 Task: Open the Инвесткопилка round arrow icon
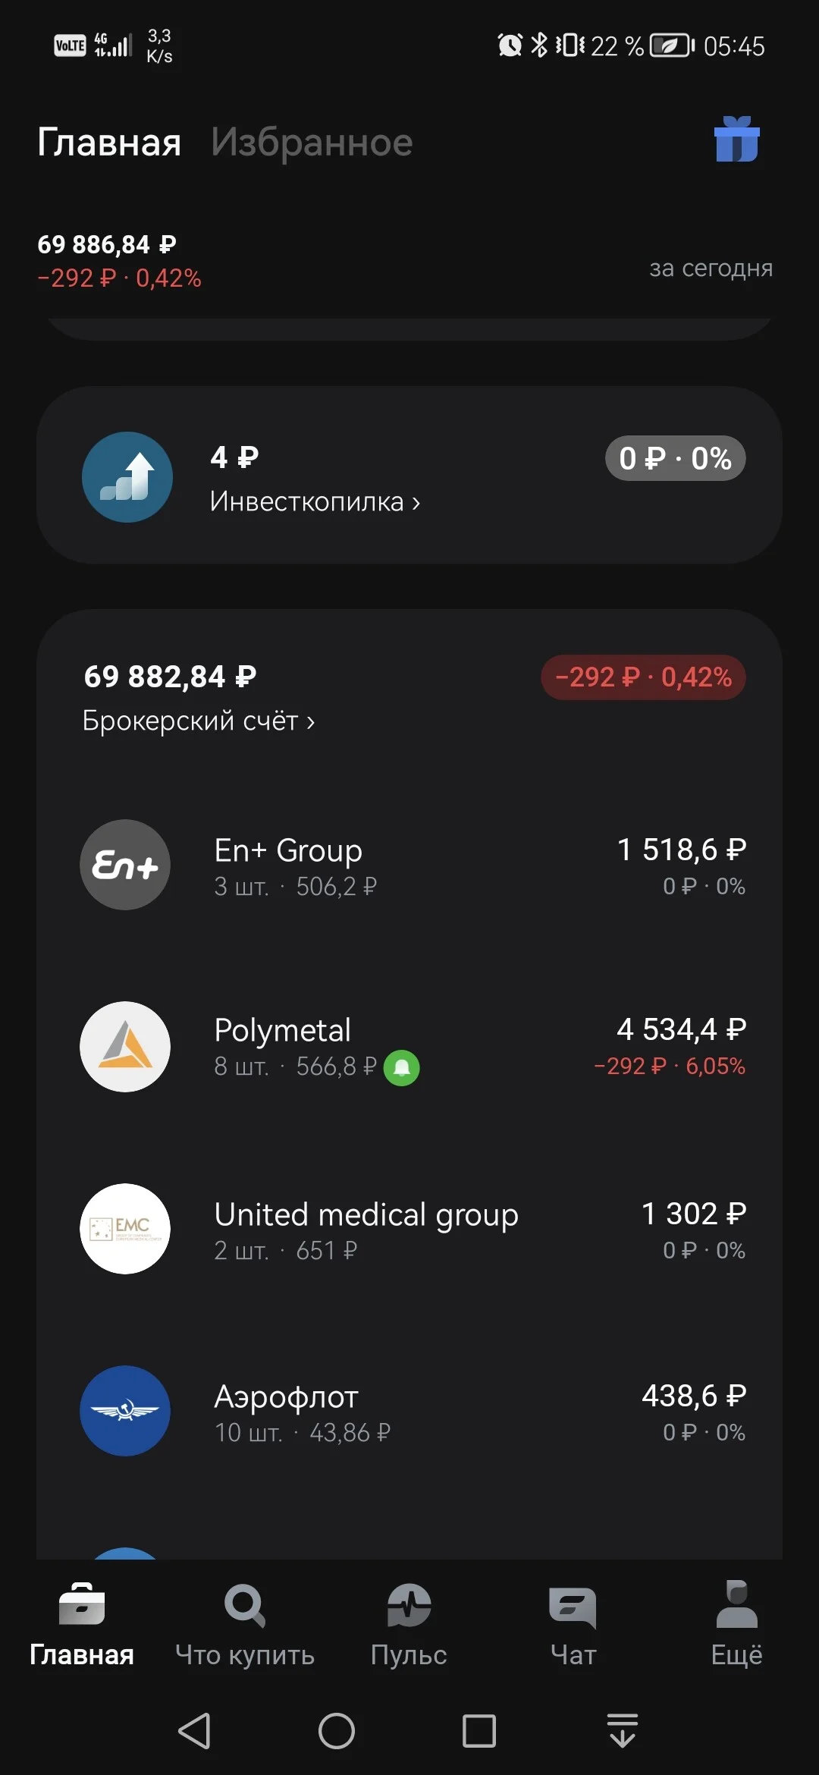coord(127,477)
